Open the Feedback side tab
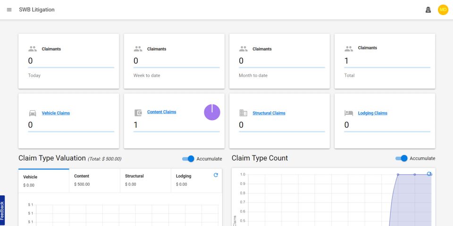Image resolution: width=453 pixels, height=226 pixels. (x=2, y=211)
